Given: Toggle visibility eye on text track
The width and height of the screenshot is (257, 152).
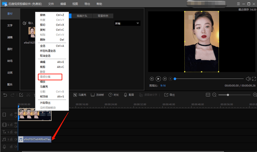Looking at the screenshot, I should (x=16, y=132).
